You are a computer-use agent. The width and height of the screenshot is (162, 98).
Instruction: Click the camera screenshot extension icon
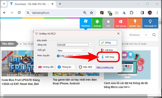pyautogui.click(x=117, y=13)
